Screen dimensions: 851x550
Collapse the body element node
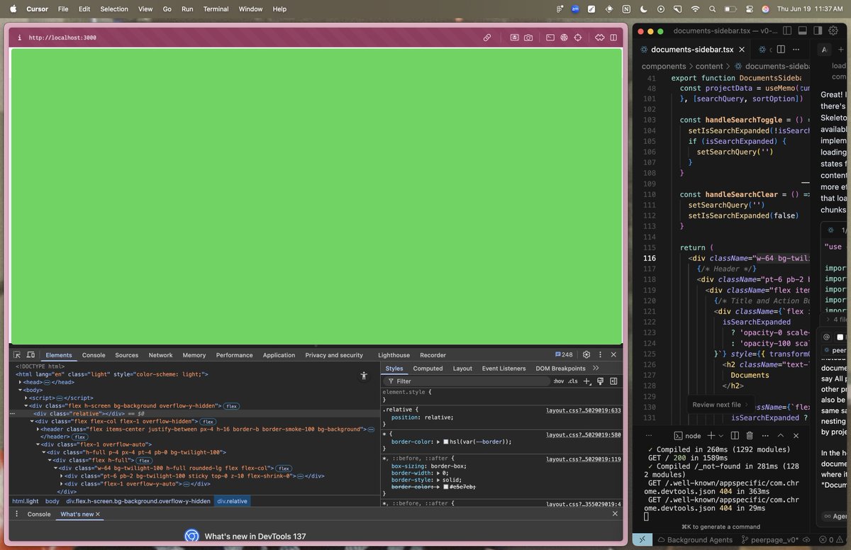coord(21,390)
